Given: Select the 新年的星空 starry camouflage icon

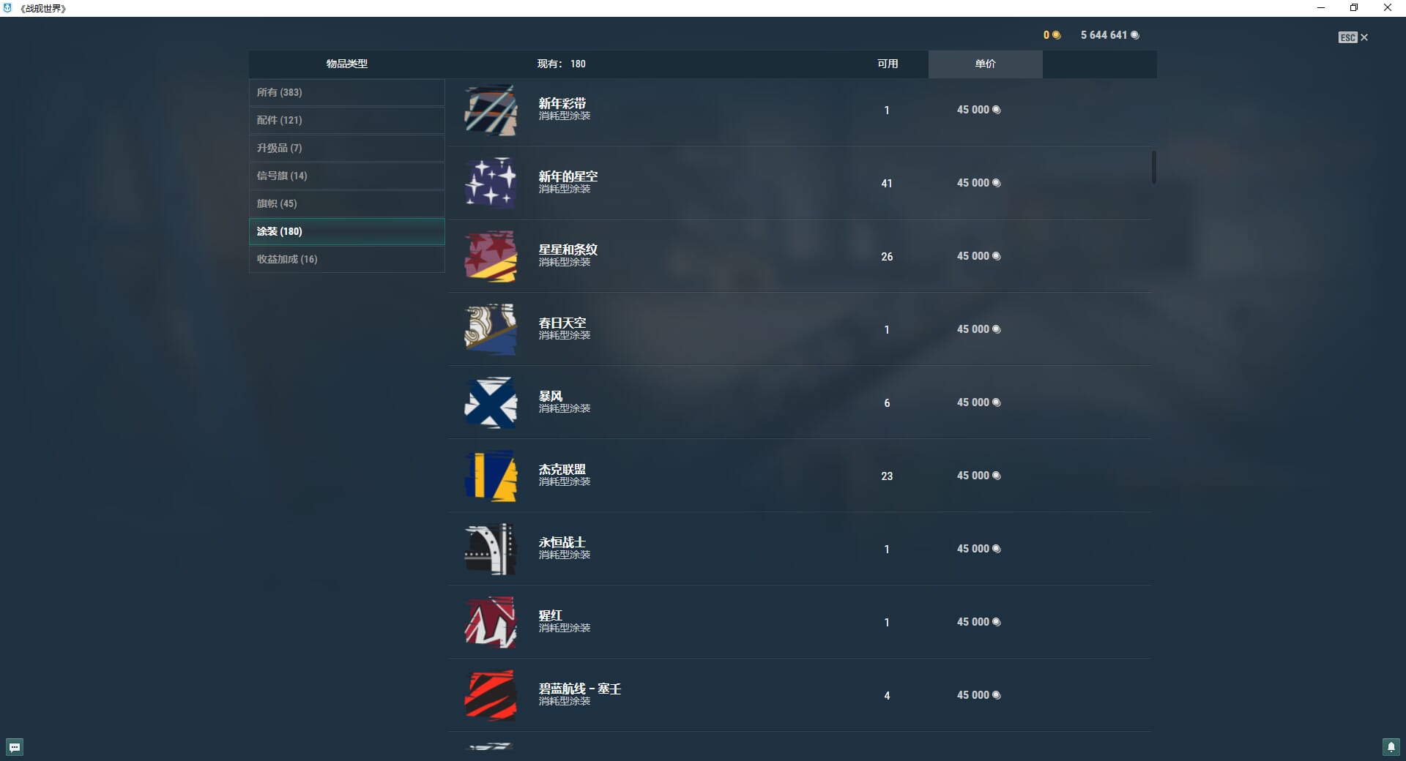Looking at the screenshot, I should click(x=491, y=183).
